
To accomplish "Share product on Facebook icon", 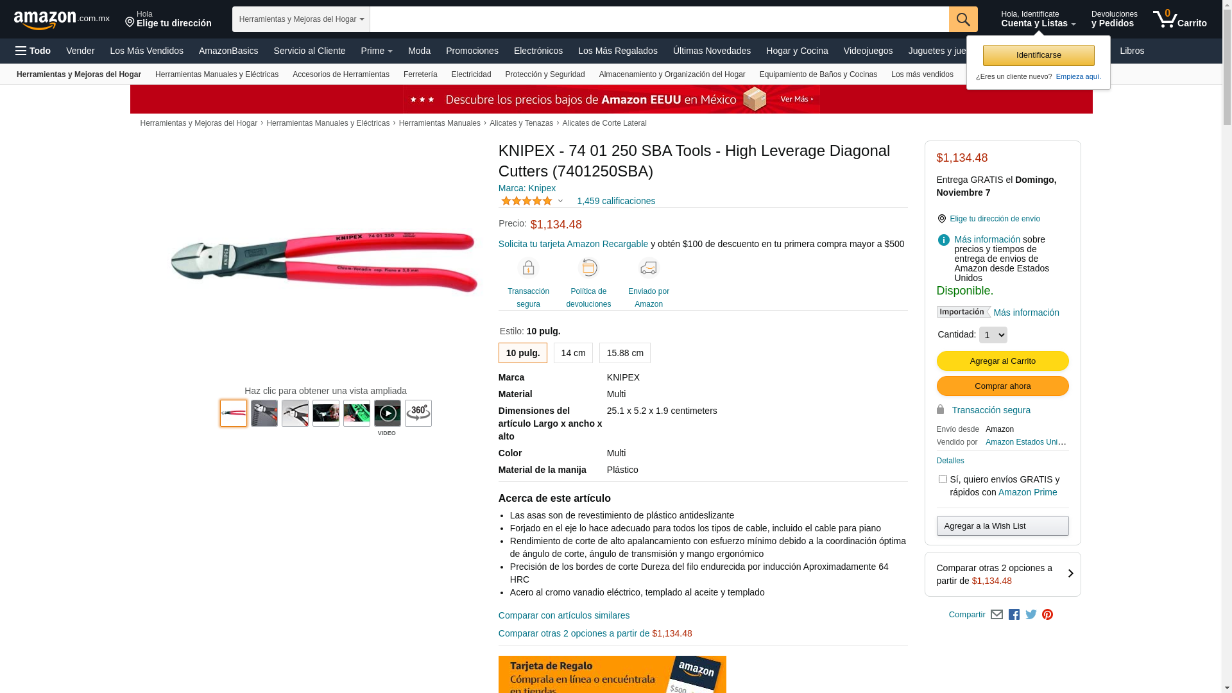I will (x=1014, y=615).
